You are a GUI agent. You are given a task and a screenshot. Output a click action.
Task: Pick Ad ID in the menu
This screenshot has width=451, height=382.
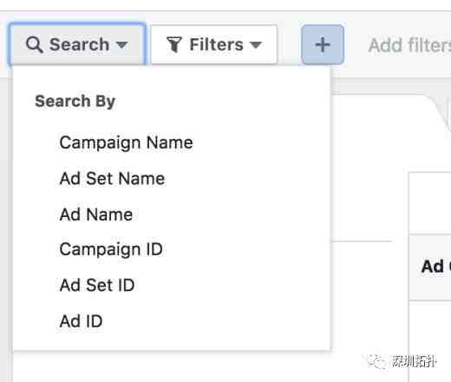tap(81, 321)
